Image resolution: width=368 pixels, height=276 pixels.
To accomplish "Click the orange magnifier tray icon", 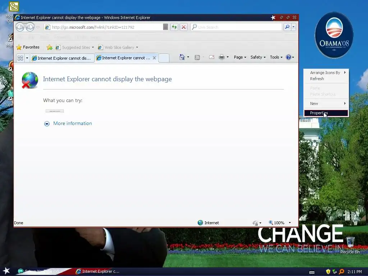I will click(x=341, y=272).
